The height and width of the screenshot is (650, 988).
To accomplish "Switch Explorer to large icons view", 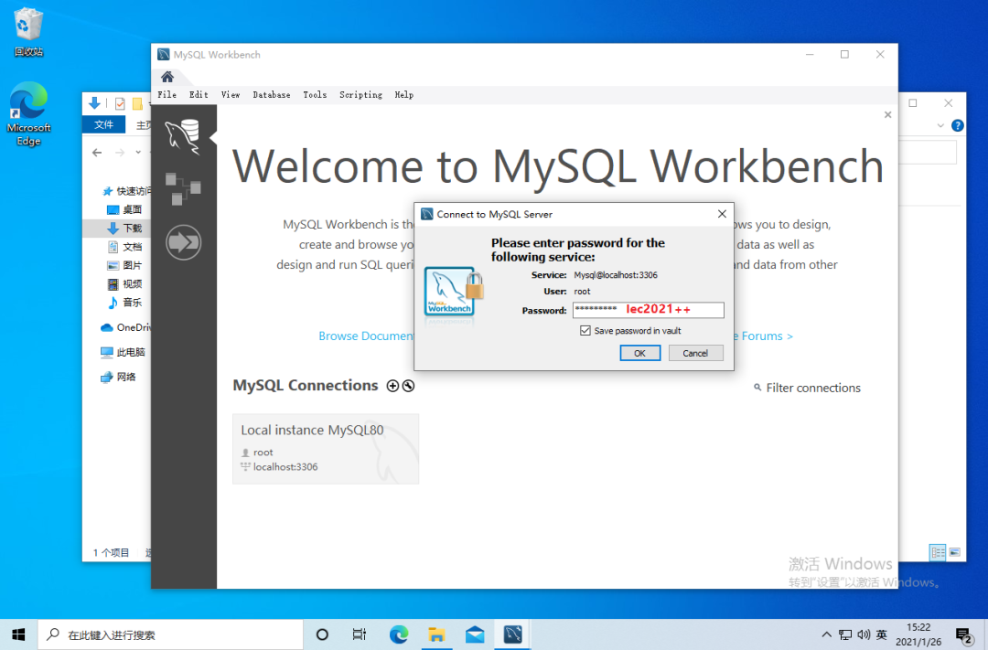I will click(954, 552).
